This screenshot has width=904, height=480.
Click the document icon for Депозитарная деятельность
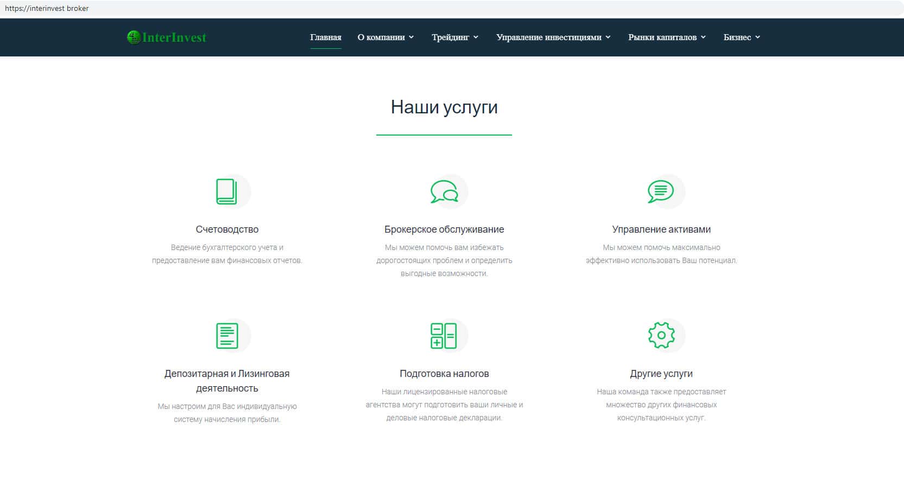(x=227, y=336)
